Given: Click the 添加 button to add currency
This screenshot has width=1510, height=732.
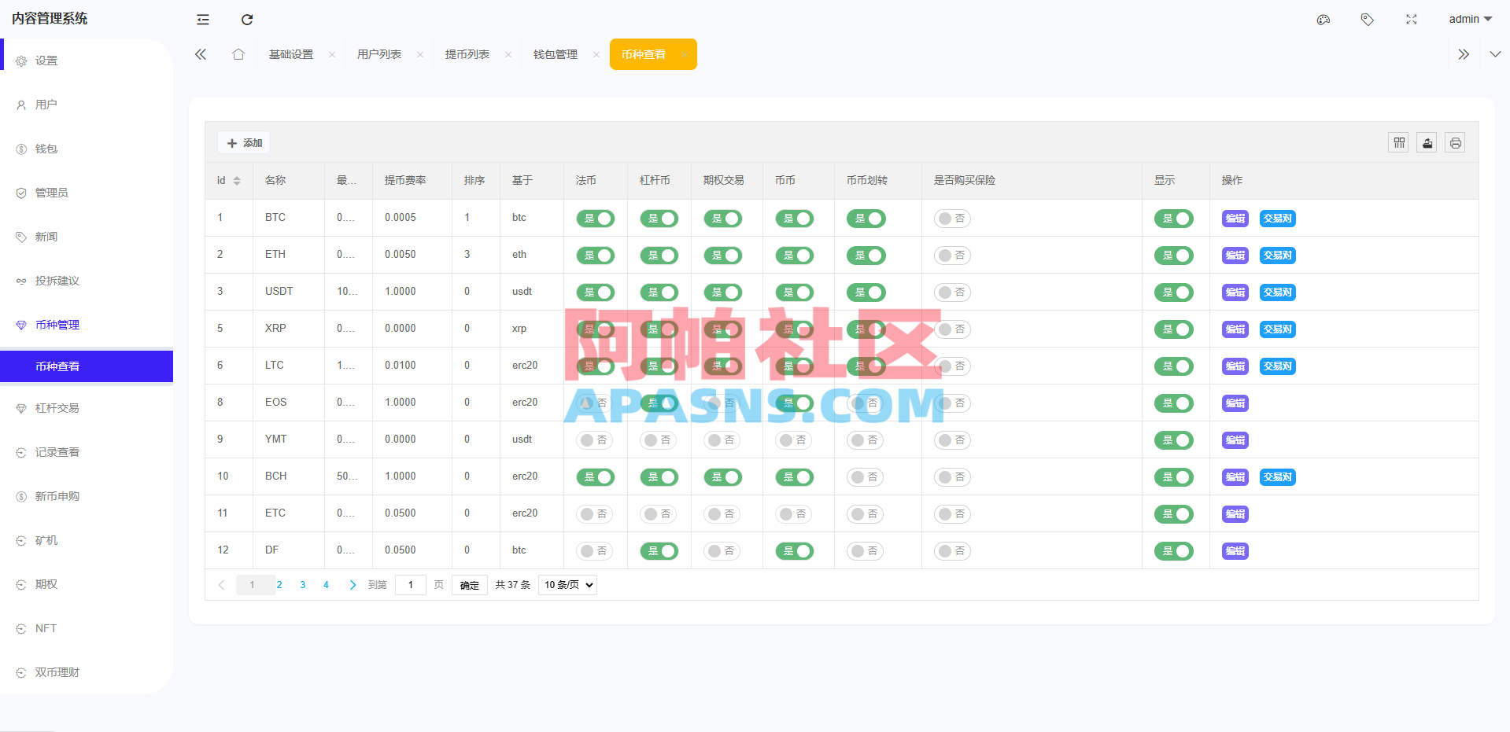Looking at the screenshot, I should tap(243, 142).
